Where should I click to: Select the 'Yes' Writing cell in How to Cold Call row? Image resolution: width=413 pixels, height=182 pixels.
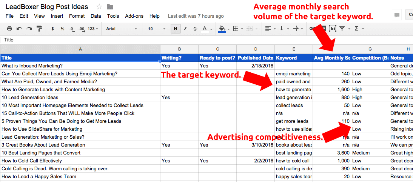coord(179,161)
